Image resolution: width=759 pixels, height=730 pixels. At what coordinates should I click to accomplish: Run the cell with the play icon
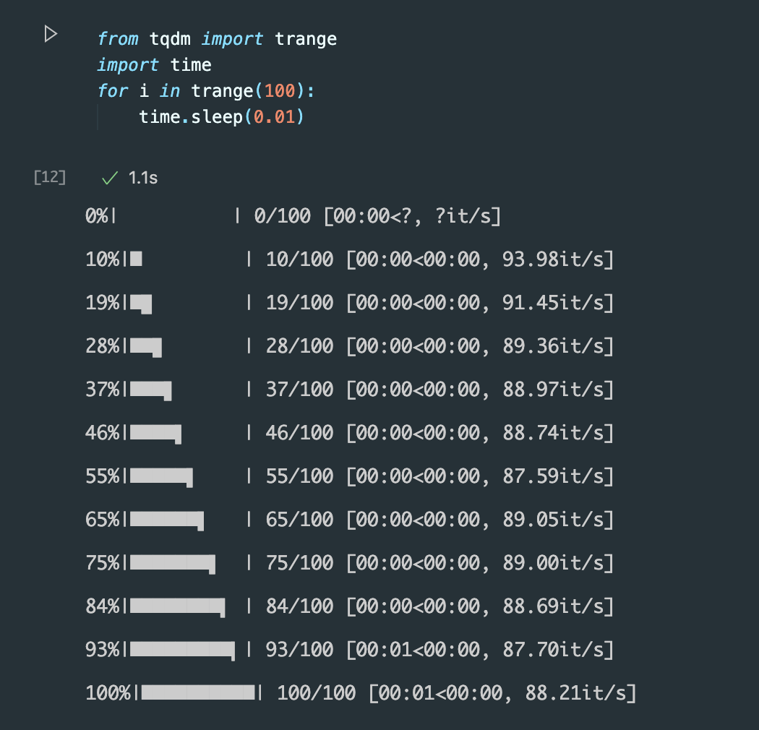[51, 34]
